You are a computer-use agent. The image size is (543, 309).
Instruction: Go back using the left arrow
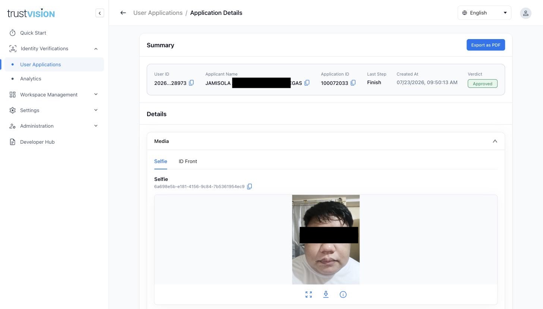point(123,13)
